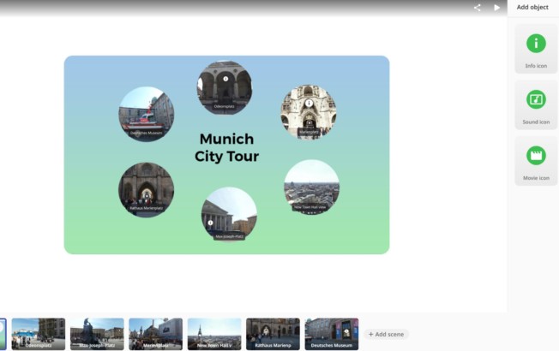
Task: Open the Marienplatz scene thumbnail
Action: [x=155, y=333]
